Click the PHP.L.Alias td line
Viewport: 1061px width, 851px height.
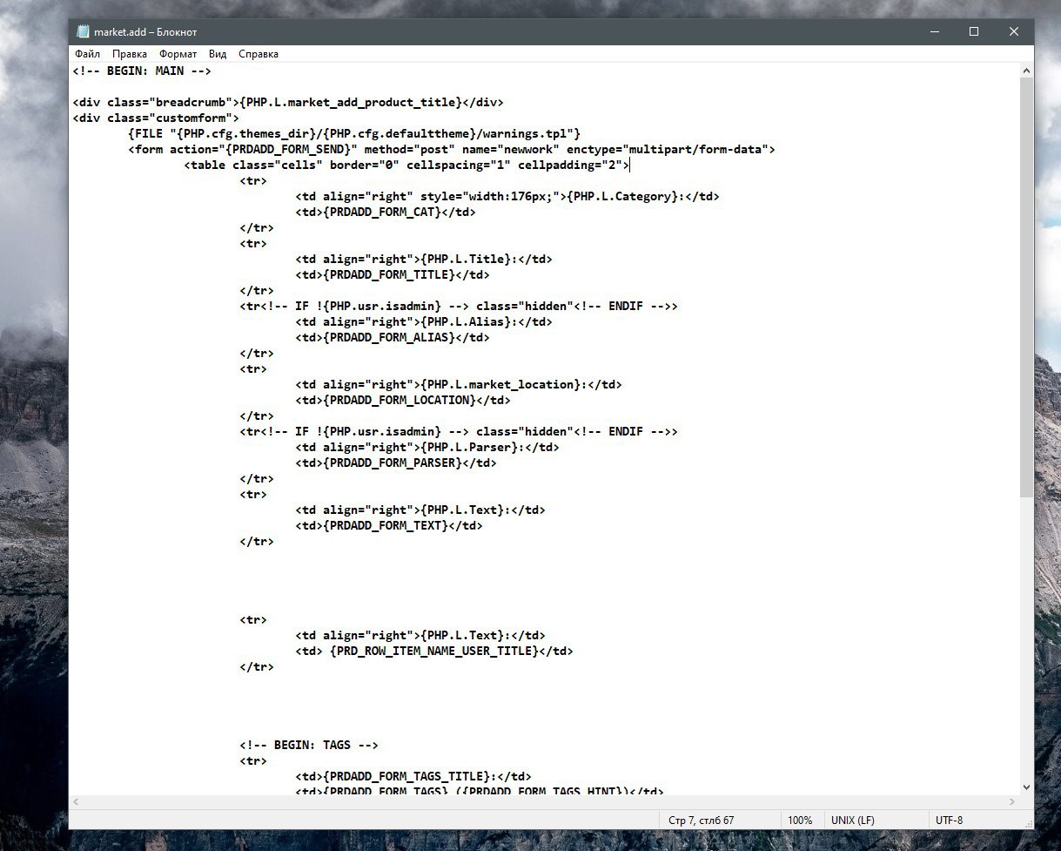(424, 321)
